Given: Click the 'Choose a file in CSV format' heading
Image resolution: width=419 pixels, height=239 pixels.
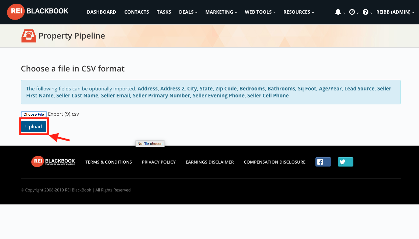Looking at the screenshot, I should click(73, 69).
